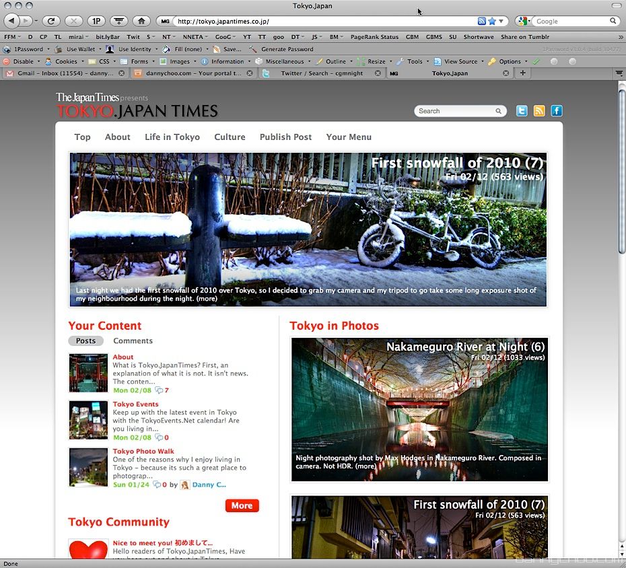Reload the page with the browser refresh button
This screenshot has height=568, width=626.
click(50, 22)
